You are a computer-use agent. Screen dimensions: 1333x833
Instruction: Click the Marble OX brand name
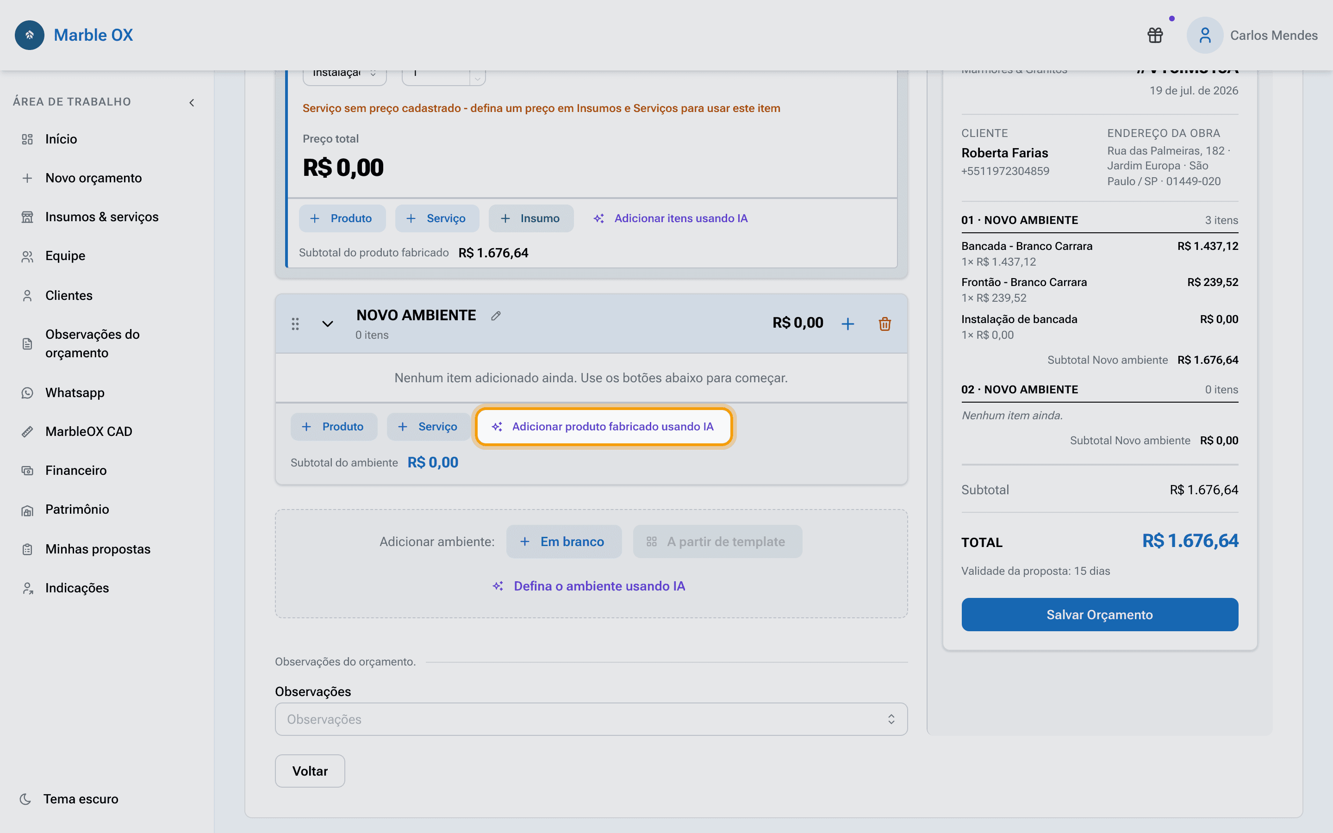click(93, 35)
